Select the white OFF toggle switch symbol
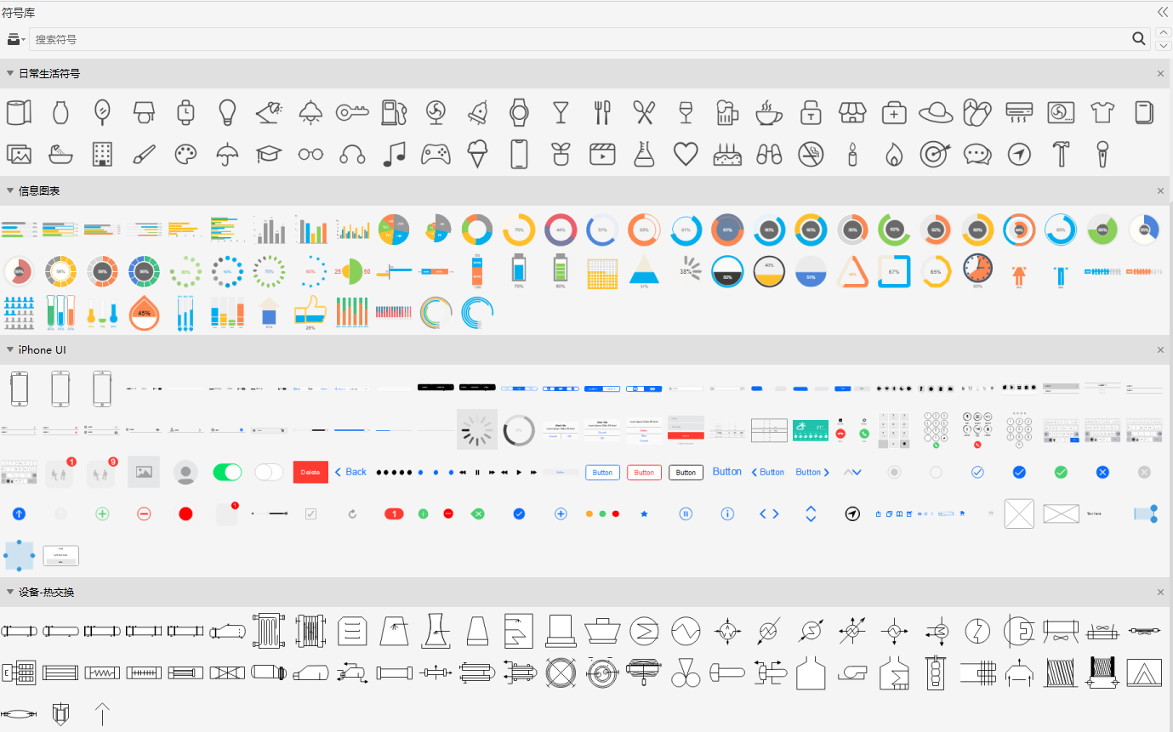 269,472
